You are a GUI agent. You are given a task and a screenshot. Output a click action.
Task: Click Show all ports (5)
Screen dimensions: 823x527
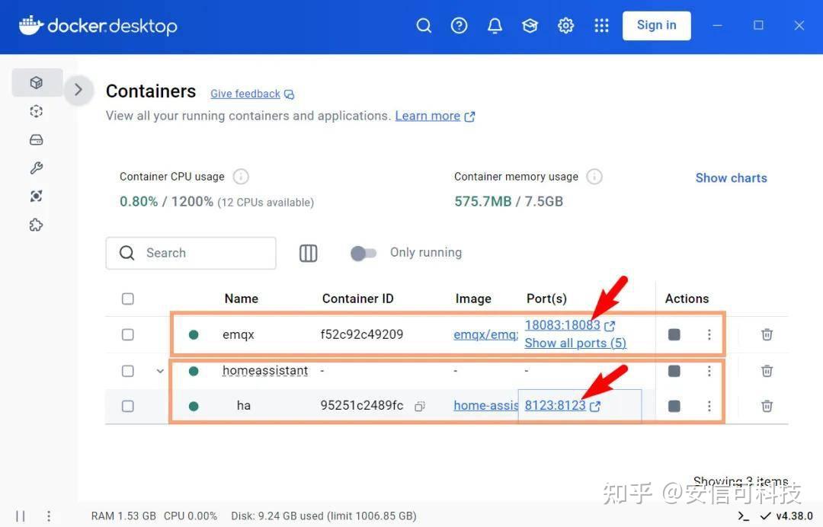[575, 343]
